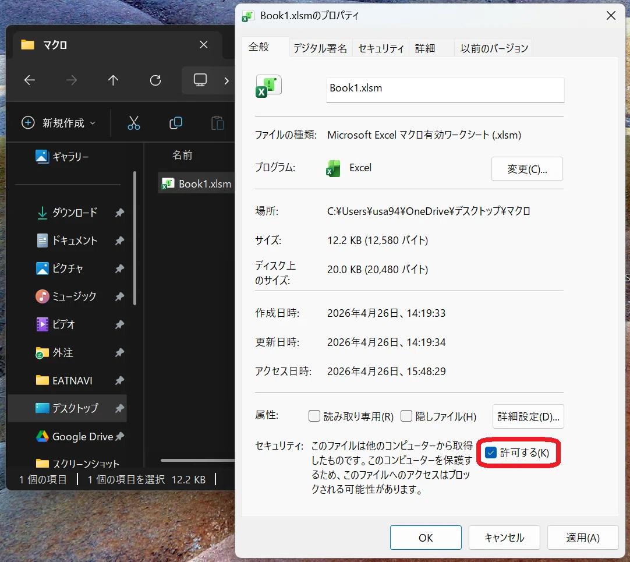
Task: Click the 変更(C)... button
Action: point(527,169)
